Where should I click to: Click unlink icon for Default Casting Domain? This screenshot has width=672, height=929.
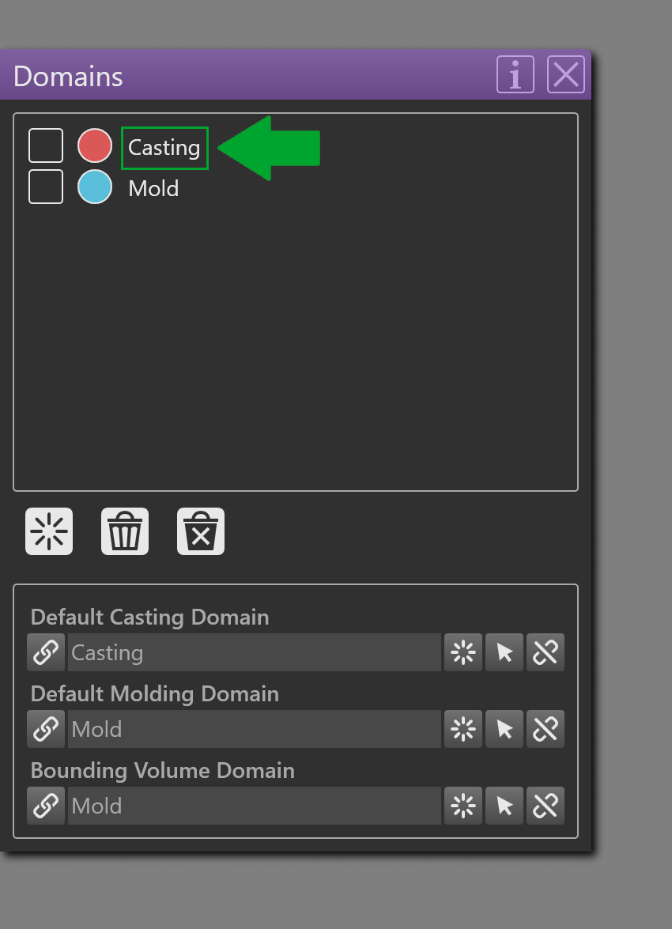coord(546,652)
